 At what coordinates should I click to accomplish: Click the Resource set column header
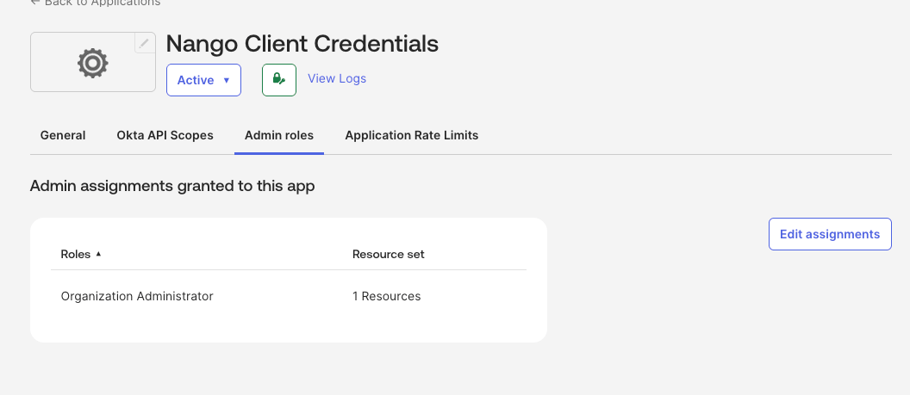pyautogui.click(x=389, y=254)
